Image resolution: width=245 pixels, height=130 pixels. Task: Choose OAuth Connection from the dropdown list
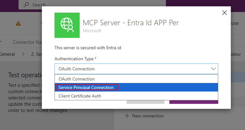76,79
